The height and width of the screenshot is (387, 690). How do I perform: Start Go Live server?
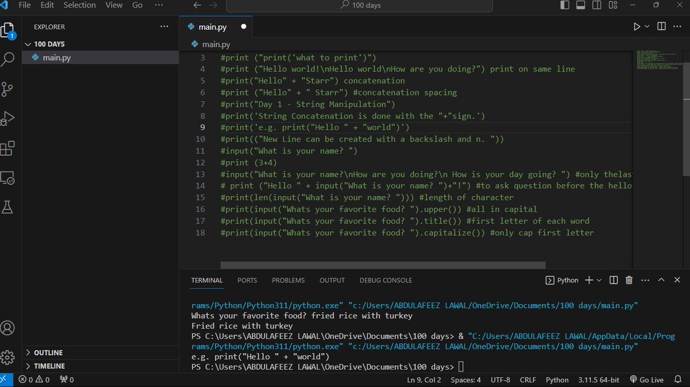click(647, 380)
